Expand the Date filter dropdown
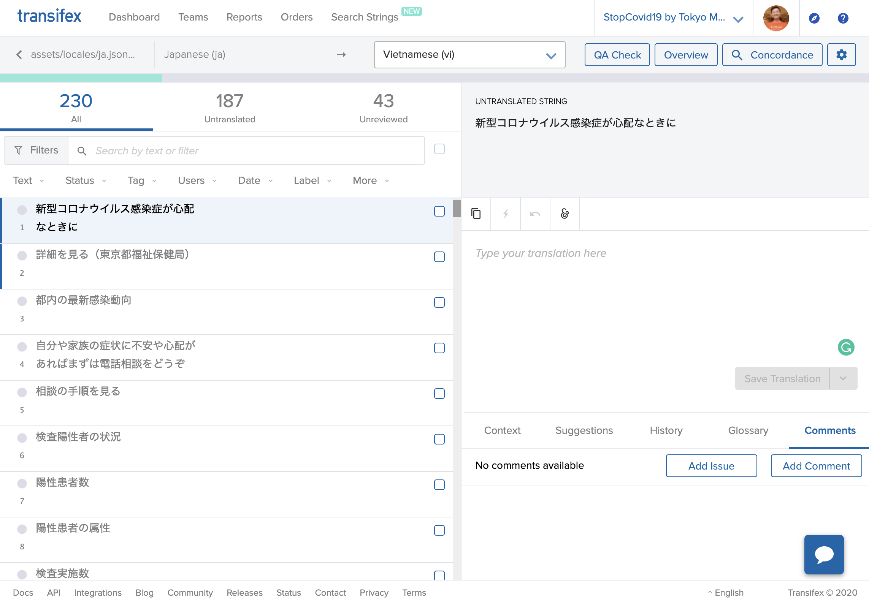869x601 pixels. tap(255, 180)
